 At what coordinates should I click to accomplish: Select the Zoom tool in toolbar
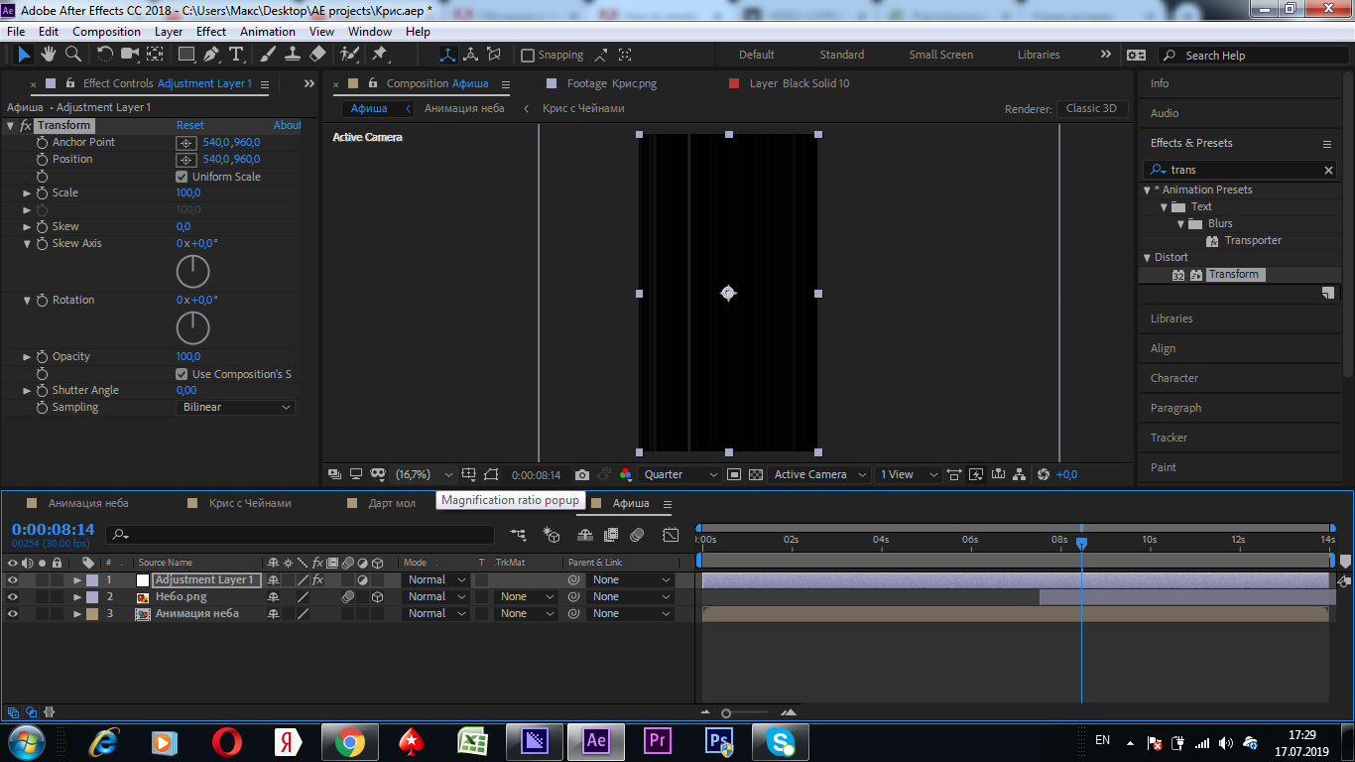(x=73, y=55)
